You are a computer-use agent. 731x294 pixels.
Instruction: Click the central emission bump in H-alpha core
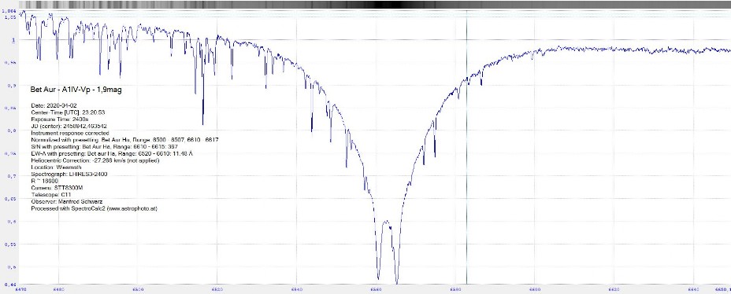pos(387,224)
